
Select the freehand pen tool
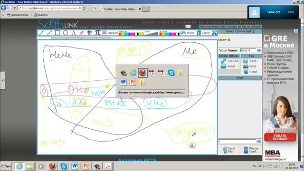[x=41, y=33]
